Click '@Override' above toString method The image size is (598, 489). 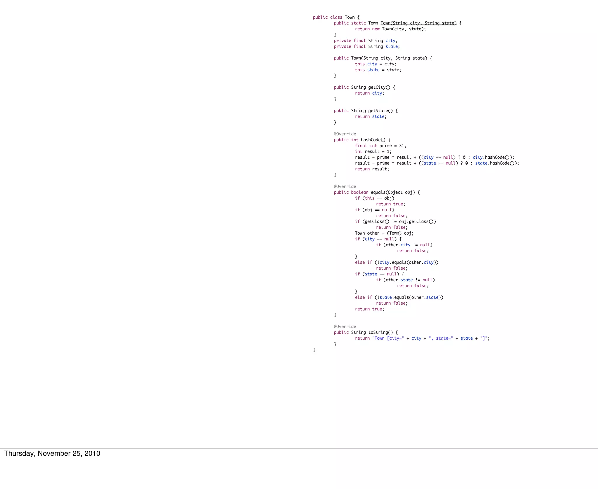point(345,327)
